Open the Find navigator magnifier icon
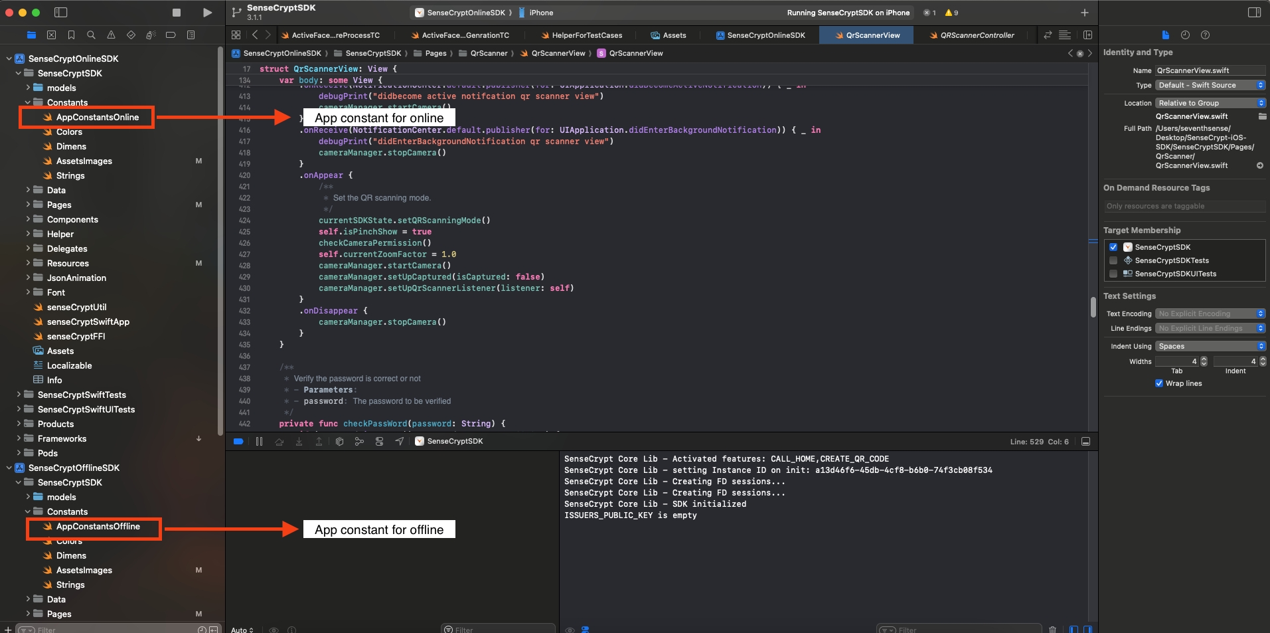 tap(91, 35)
